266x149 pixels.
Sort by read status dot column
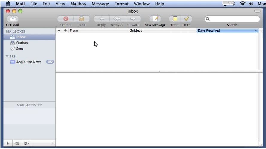coord(59,30)
